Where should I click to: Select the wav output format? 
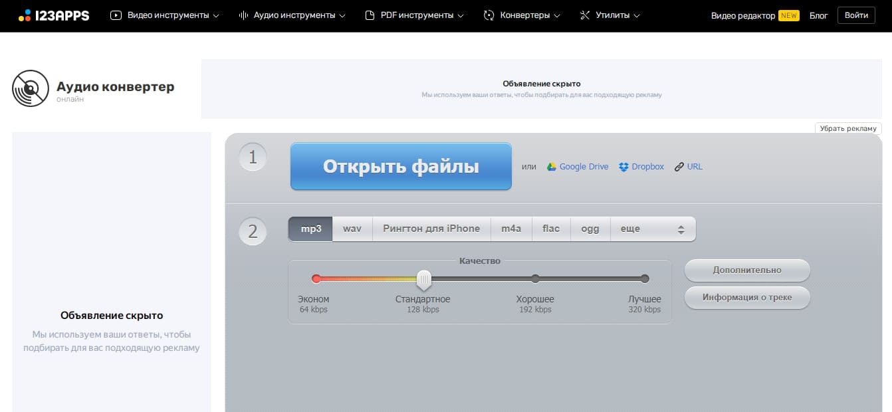point(352,229)
